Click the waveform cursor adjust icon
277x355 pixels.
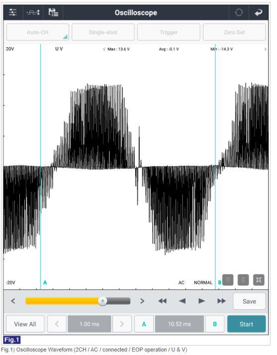[33, 12]
